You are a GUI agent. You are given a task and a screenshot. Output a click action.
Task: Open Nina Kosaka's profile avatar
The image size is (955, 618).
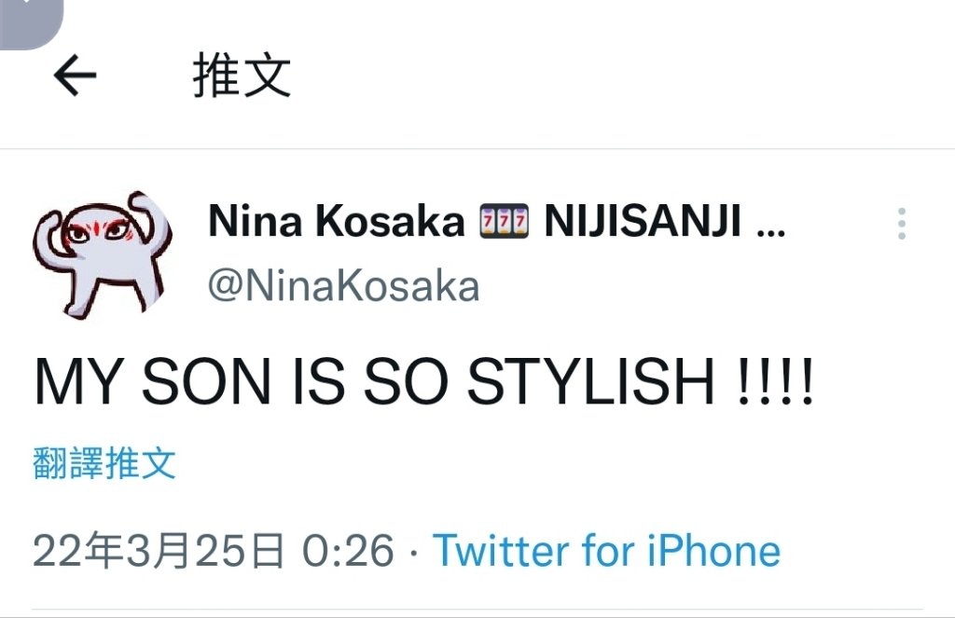pyautogui.click(x=103, y=255)
